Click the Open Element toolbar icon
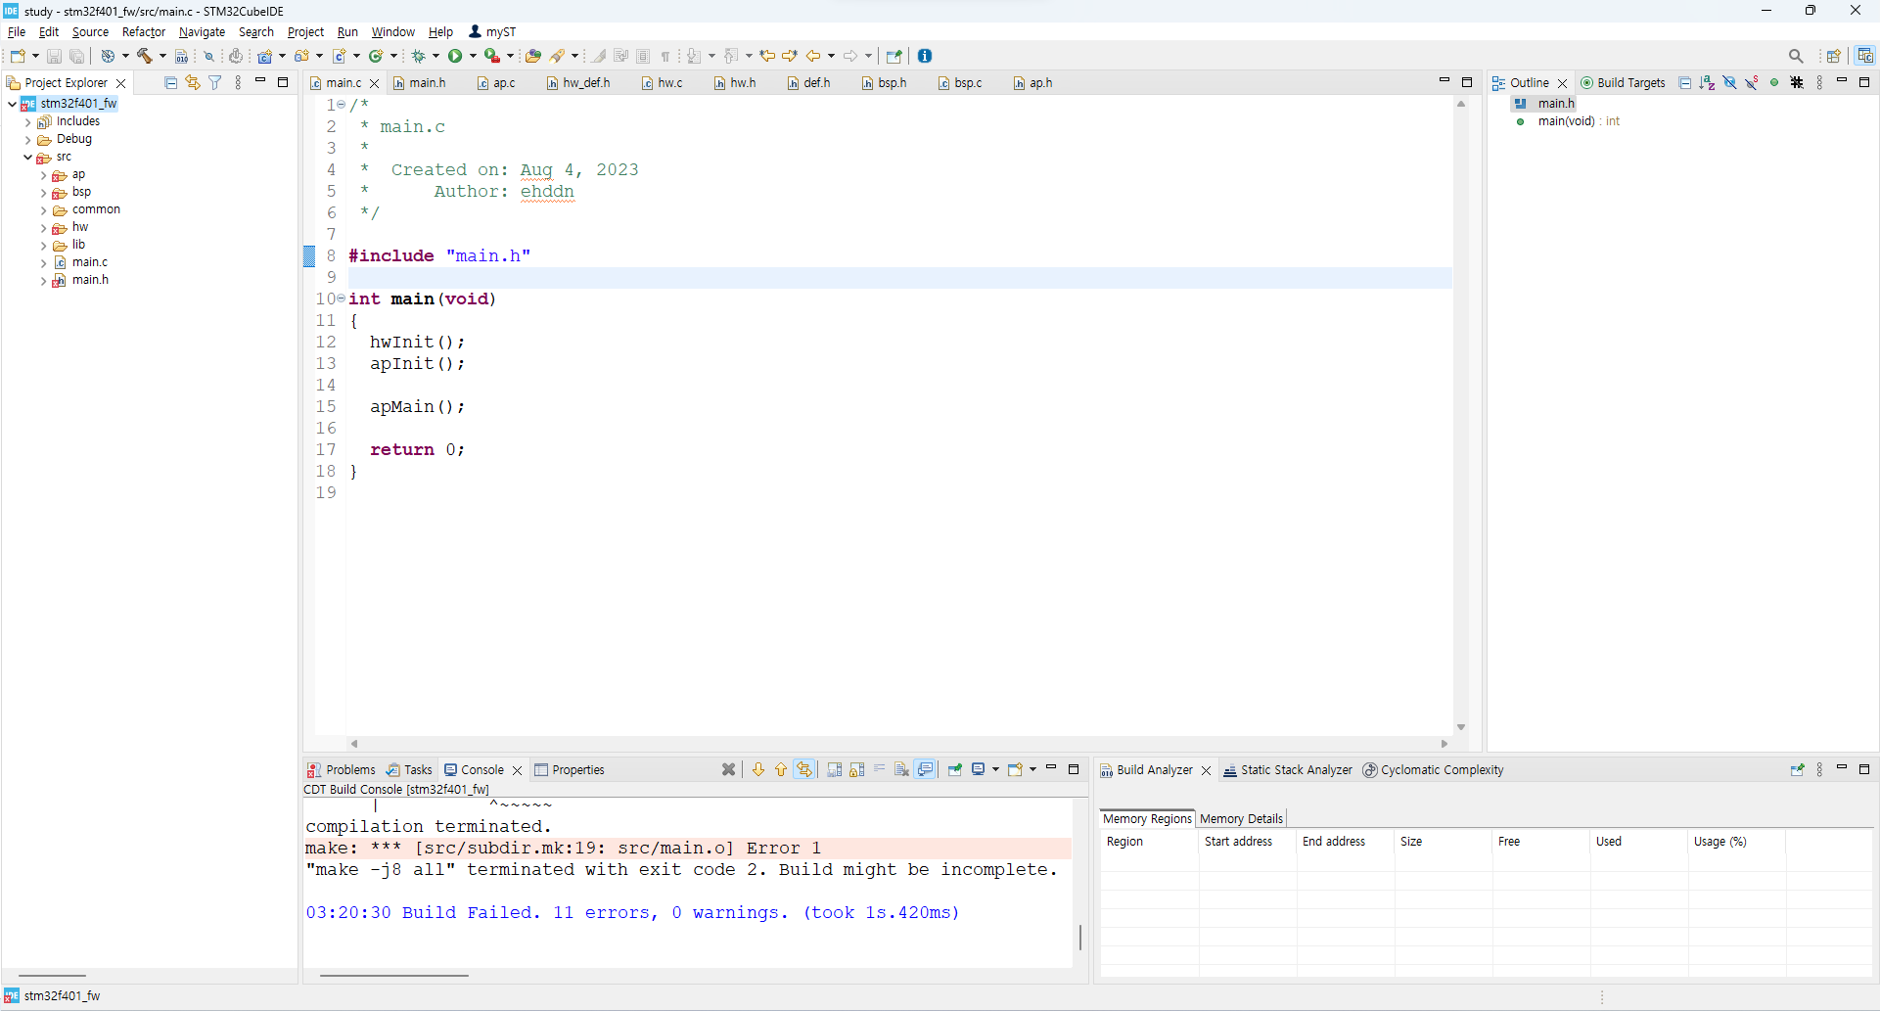This screenshot has width=1880, height=1011. click(x=533, y=56)
